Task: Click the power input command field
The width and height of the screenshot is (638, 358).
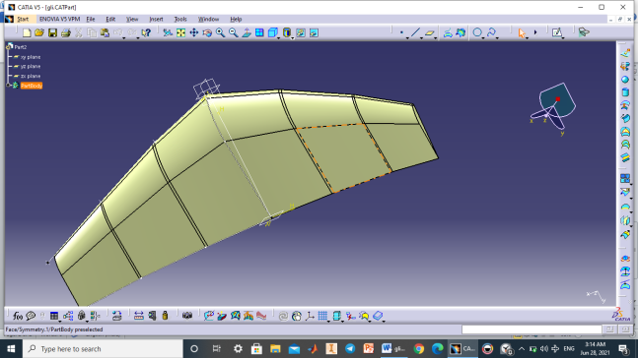Action: point(532,329)
